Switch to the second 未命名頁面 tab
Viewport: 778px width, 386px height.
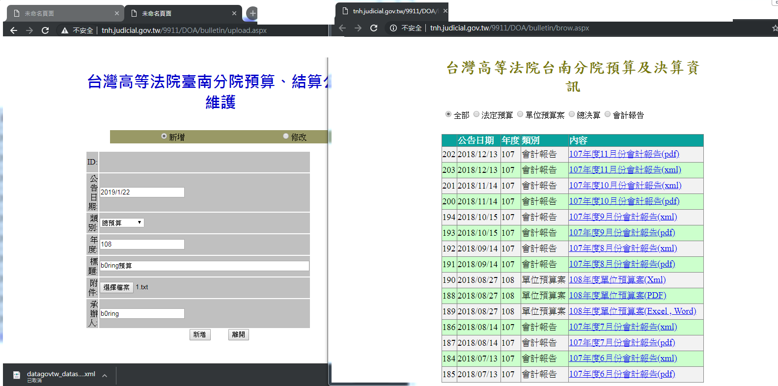click(183, 13)
